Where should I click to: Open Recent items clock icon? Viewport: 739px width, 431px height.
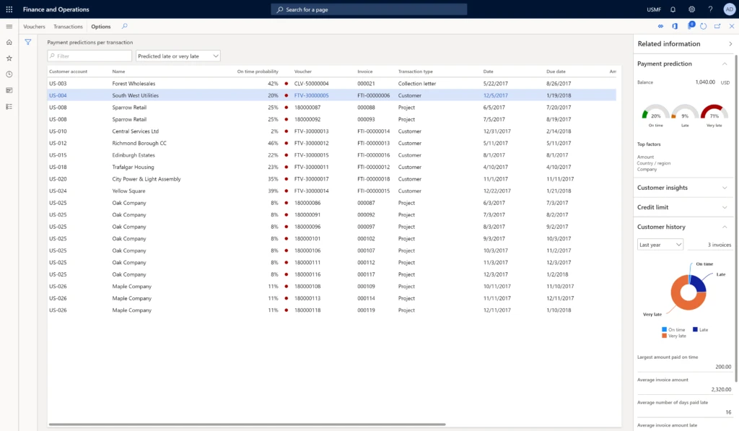[9, 74]
